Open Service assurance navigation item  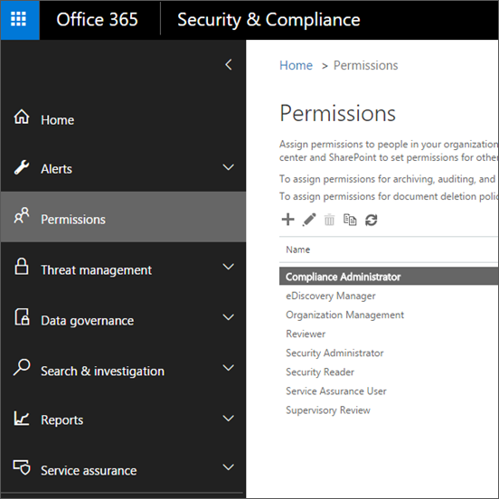(x=123, y=468)
